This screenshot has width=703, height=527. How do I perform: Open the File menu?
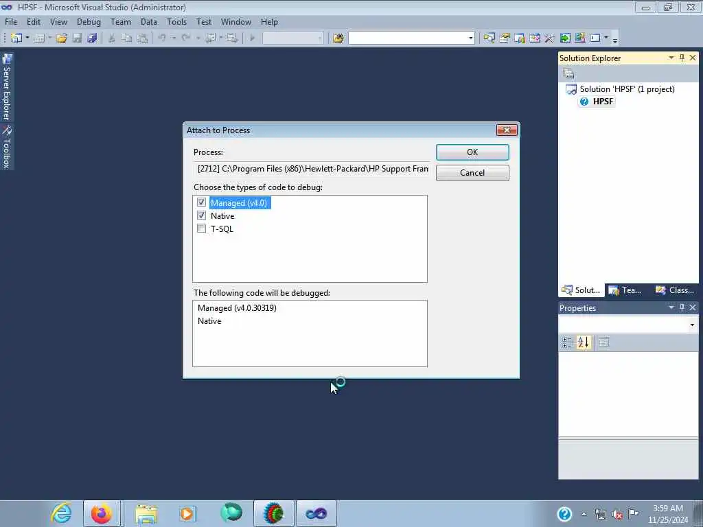point(11,22)
